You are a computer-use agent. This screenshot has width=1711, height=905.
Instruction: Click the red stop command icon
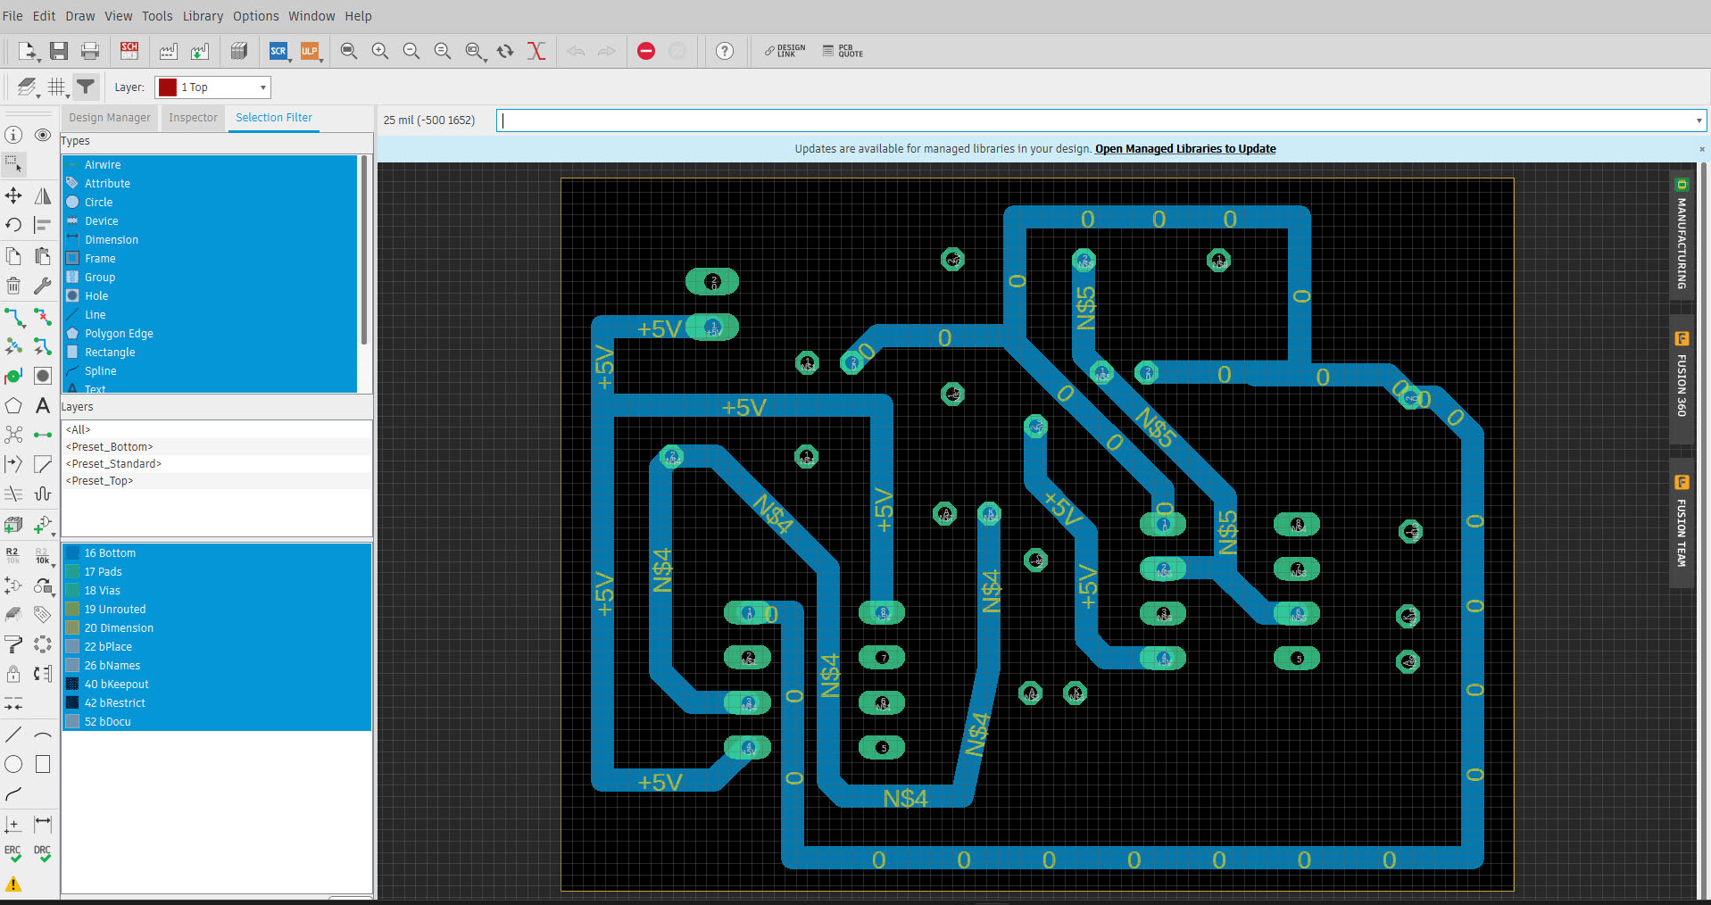646,51
